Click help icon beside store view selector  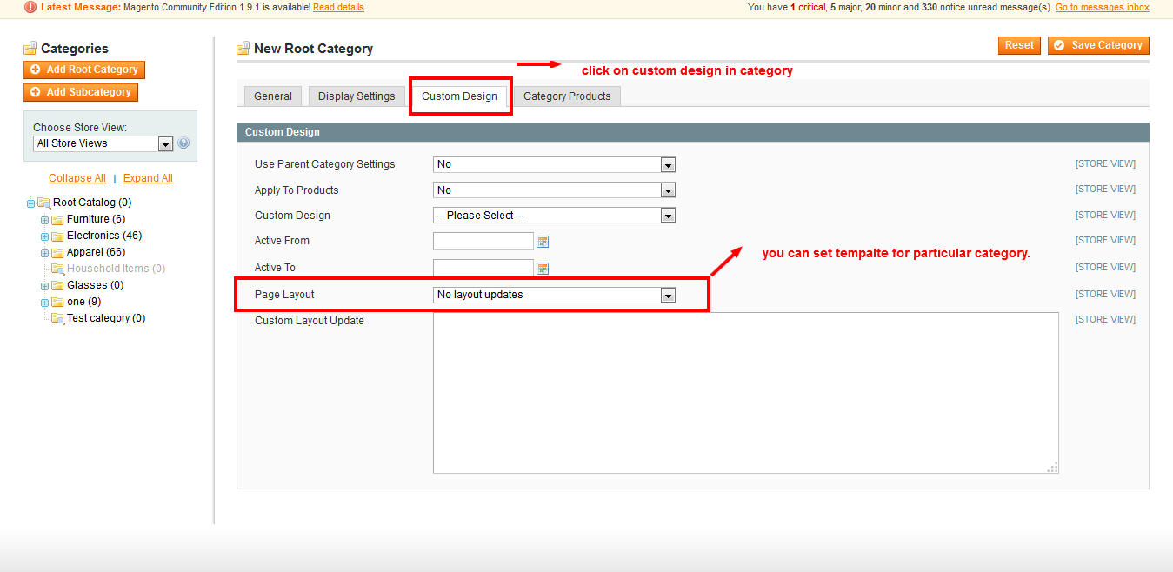(183, 143)
